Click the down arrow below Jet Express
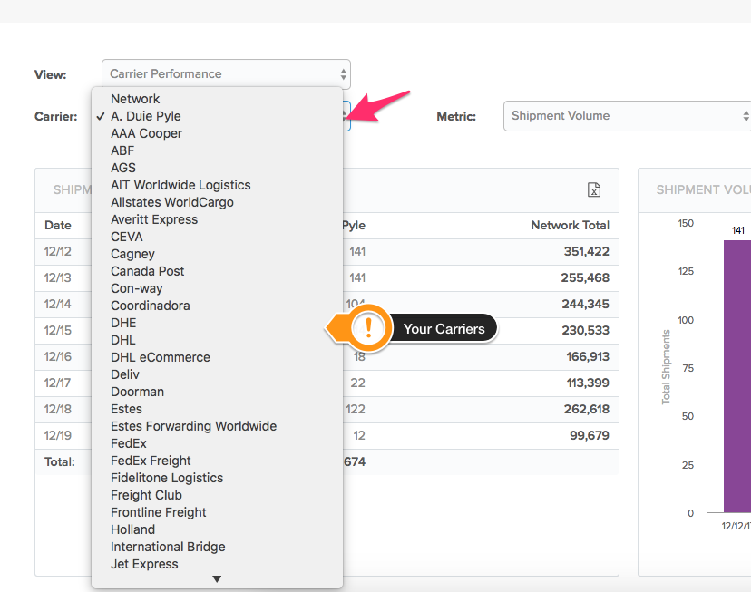The height and width of the screenshot is (592, 751). pos(217,579)
